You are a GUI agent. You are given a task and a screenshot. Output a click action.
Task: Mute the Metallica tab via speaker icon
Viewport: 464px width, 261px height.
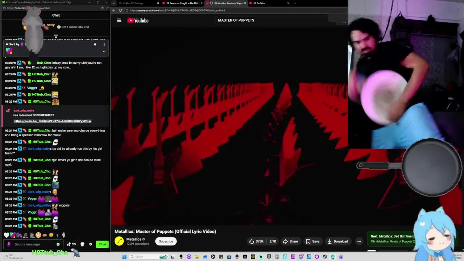pos(211,3)
